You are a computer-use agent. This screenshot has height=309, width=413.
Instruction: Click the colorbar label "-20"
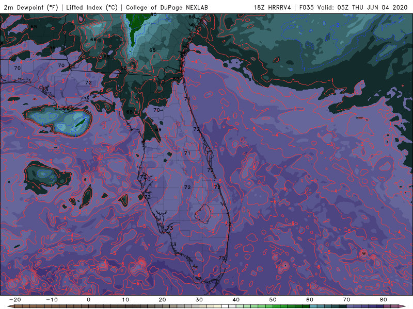click(x=15, y=300)
